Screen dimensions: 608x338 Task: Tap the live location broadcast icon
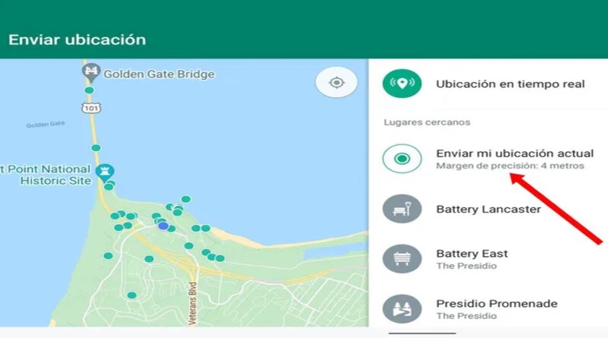coord(402,84)
